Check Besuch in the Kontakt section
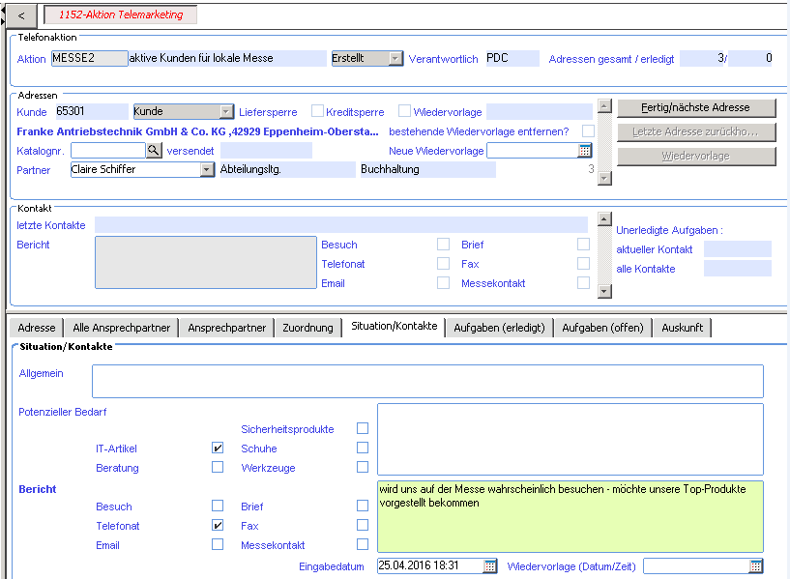This screenshot has width=790, height=579. click(444, 245)
